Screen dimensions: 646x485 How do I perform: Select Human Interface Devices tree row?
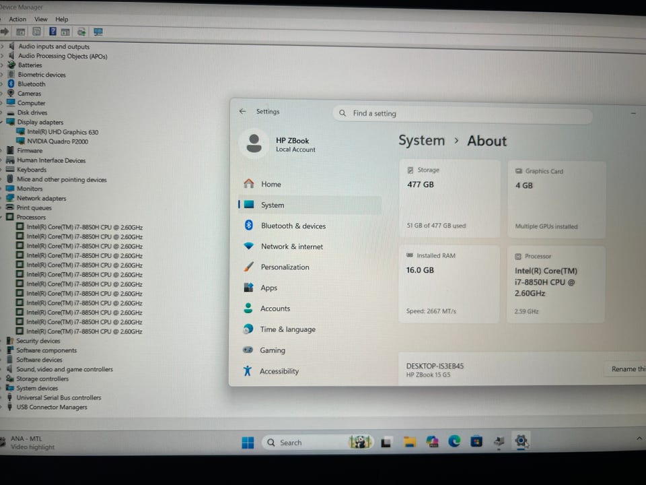(x=51, y=160)
